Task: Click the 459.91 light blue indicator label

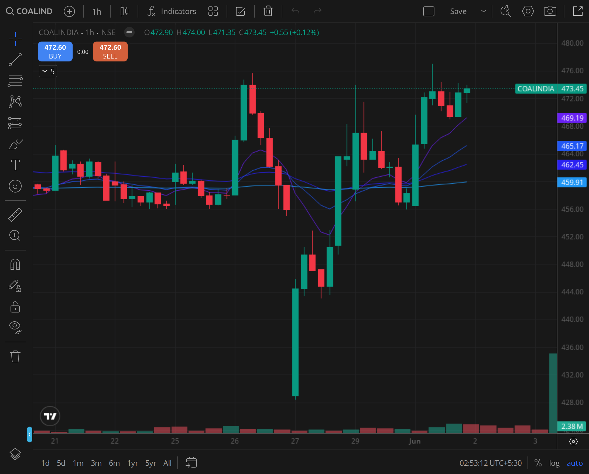Action: coord(572,182)
